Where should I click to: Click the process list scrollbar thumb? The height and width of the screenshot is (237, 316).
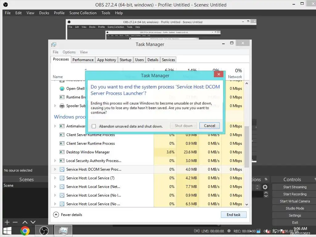coord(247,147)
